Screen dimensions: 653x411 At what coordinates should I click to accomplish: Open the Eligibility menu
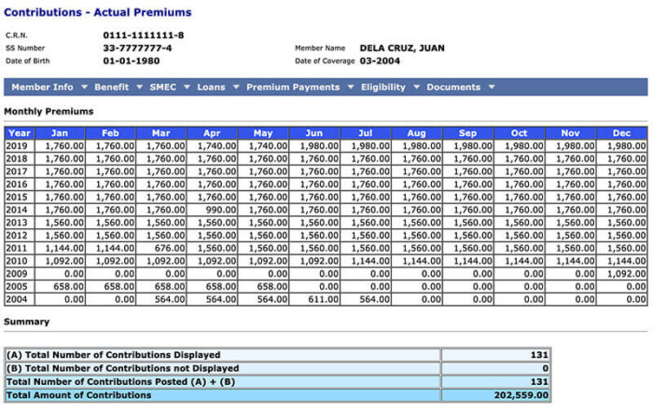point(383,87)
